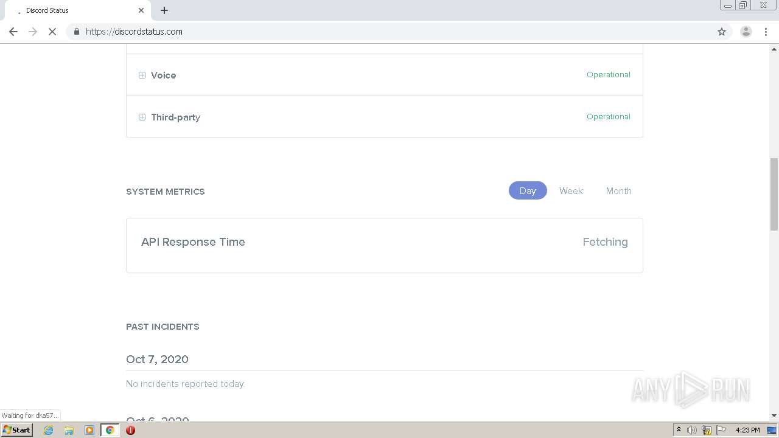Close the Discord Status tab
779x438 pixels.
141,10
